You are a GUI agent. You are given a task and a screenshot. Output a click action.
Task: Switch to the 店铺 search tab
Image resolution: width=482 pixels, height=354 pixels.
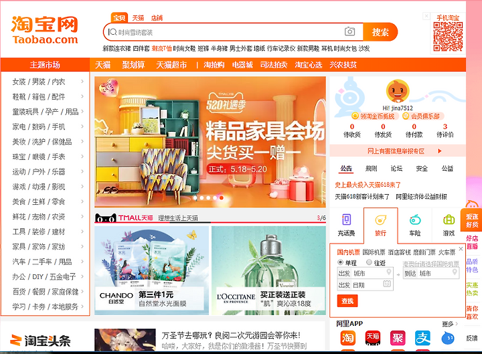157,18
